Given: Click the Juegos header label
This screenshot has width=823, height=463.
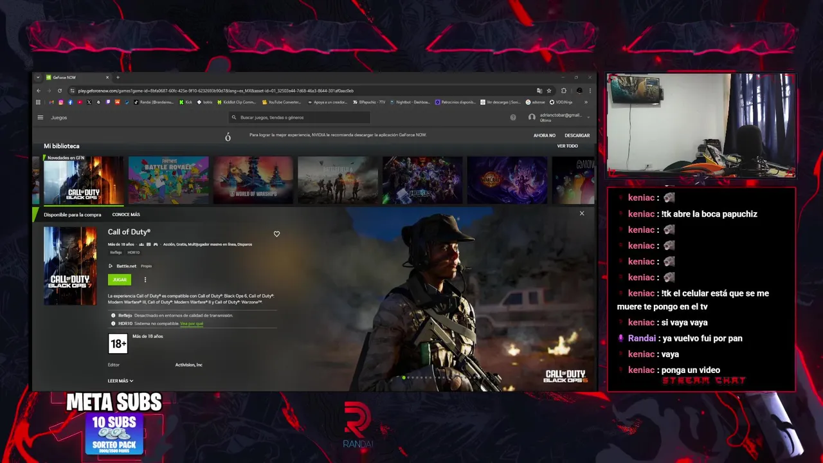Looking at the screenshot, I should 59,118.
